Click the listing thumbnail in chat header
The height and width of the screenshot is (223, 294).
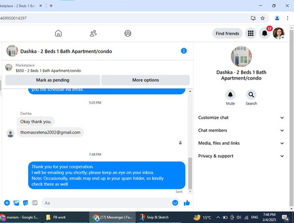12,51
